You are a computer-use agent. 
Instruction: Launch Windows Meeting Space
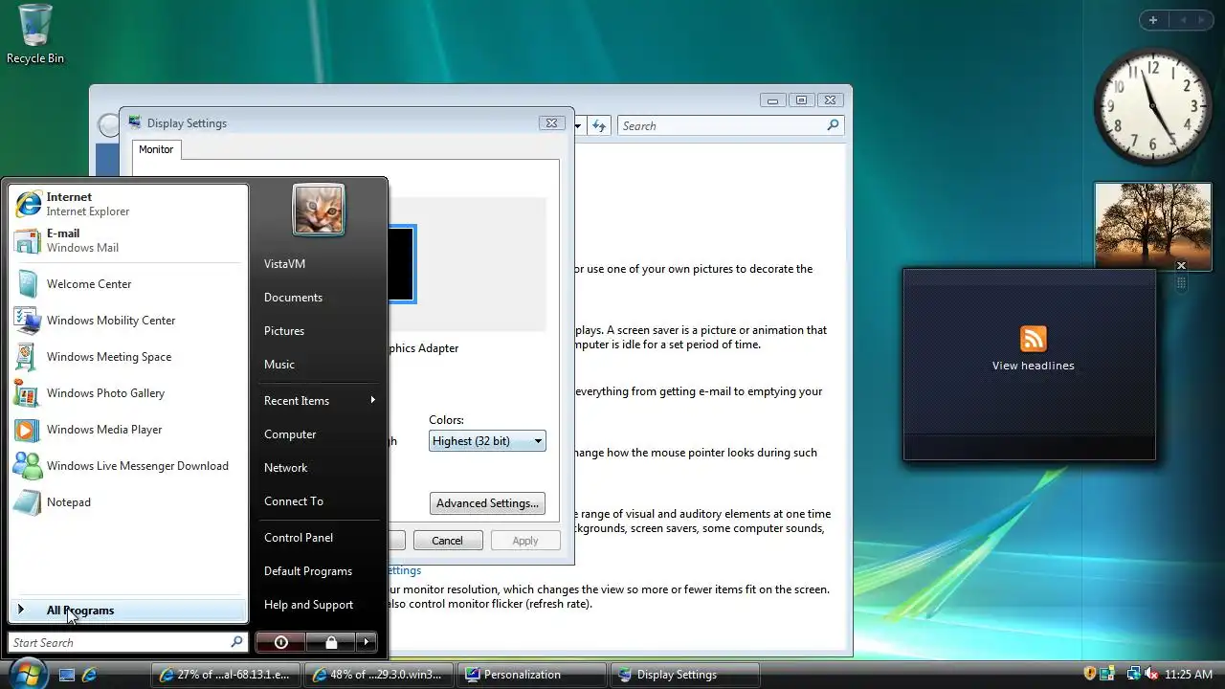[x=127, y=357]
